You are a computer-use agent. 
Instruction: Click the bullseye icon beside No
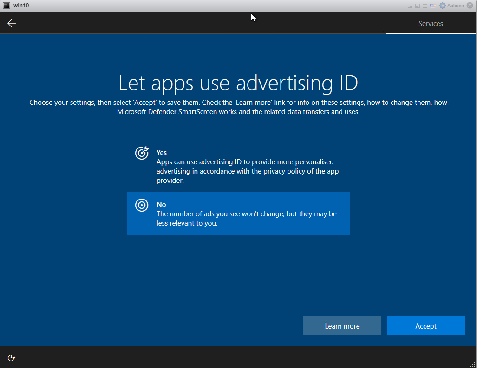click(142, 205)
